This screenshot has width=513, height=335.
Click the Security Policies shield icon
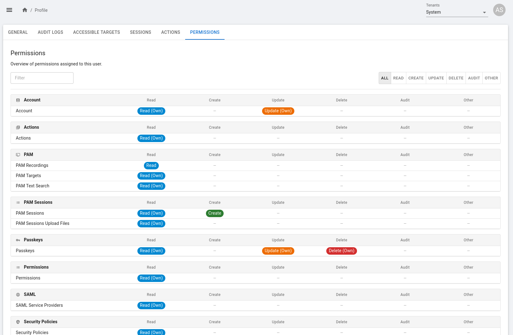(x=18, y=322)
